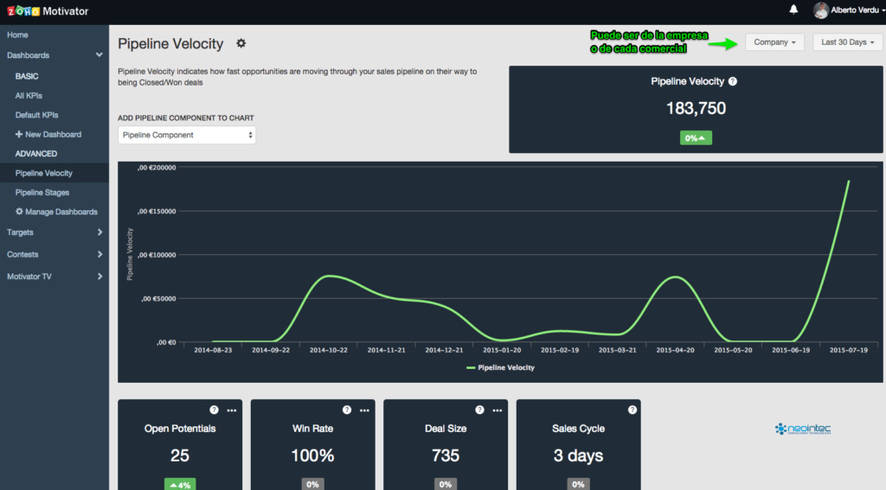The width and height of the screenshot is (886, 490).
Task: Click the gear icon beside Manage Dashboards
Action: [x=19, y=212]
